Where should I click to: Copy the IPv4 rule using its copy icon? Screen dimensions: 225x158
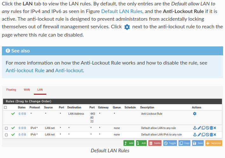pyautogui.click(x=203, y=128)
